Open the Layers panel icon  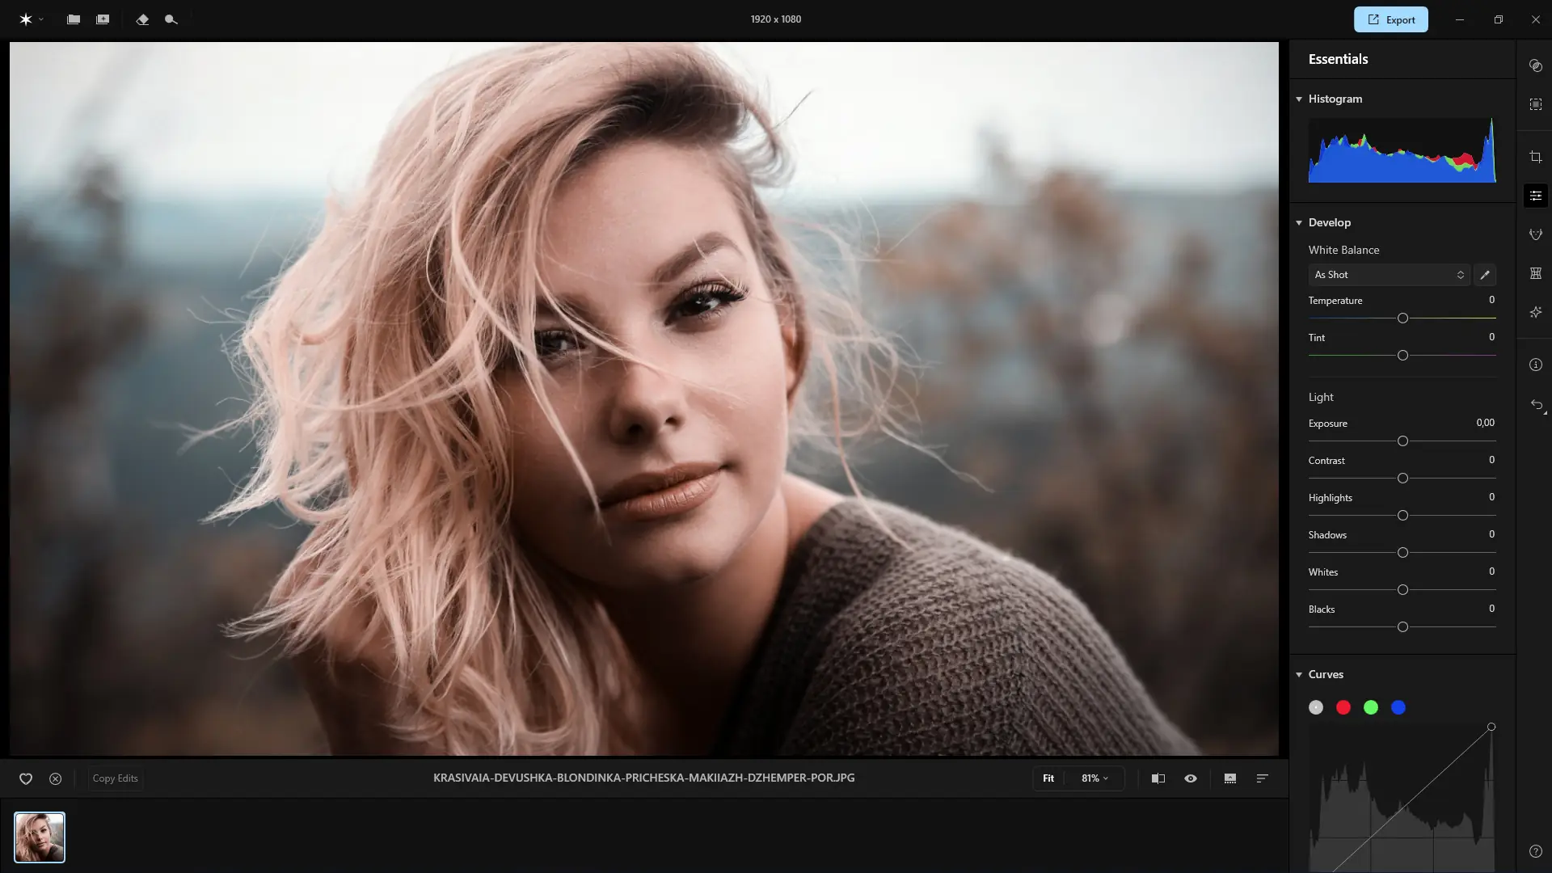(x=1536, y=66)
